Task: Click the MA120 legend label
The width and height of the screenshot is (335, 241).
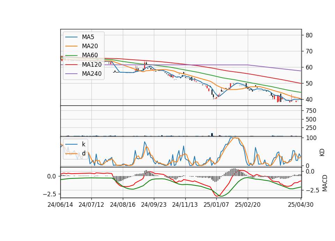Action: (x=92, y=65)
